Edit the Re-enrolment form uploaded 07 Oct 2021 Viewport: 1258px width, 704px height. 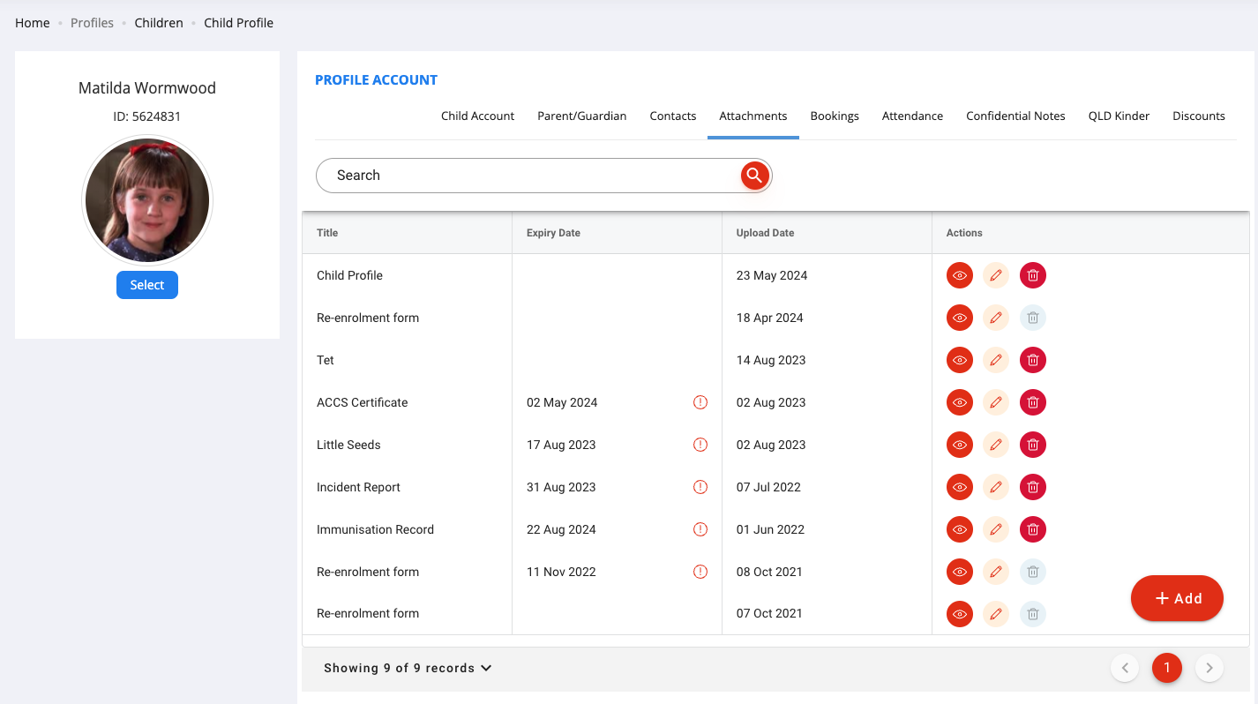996,614
